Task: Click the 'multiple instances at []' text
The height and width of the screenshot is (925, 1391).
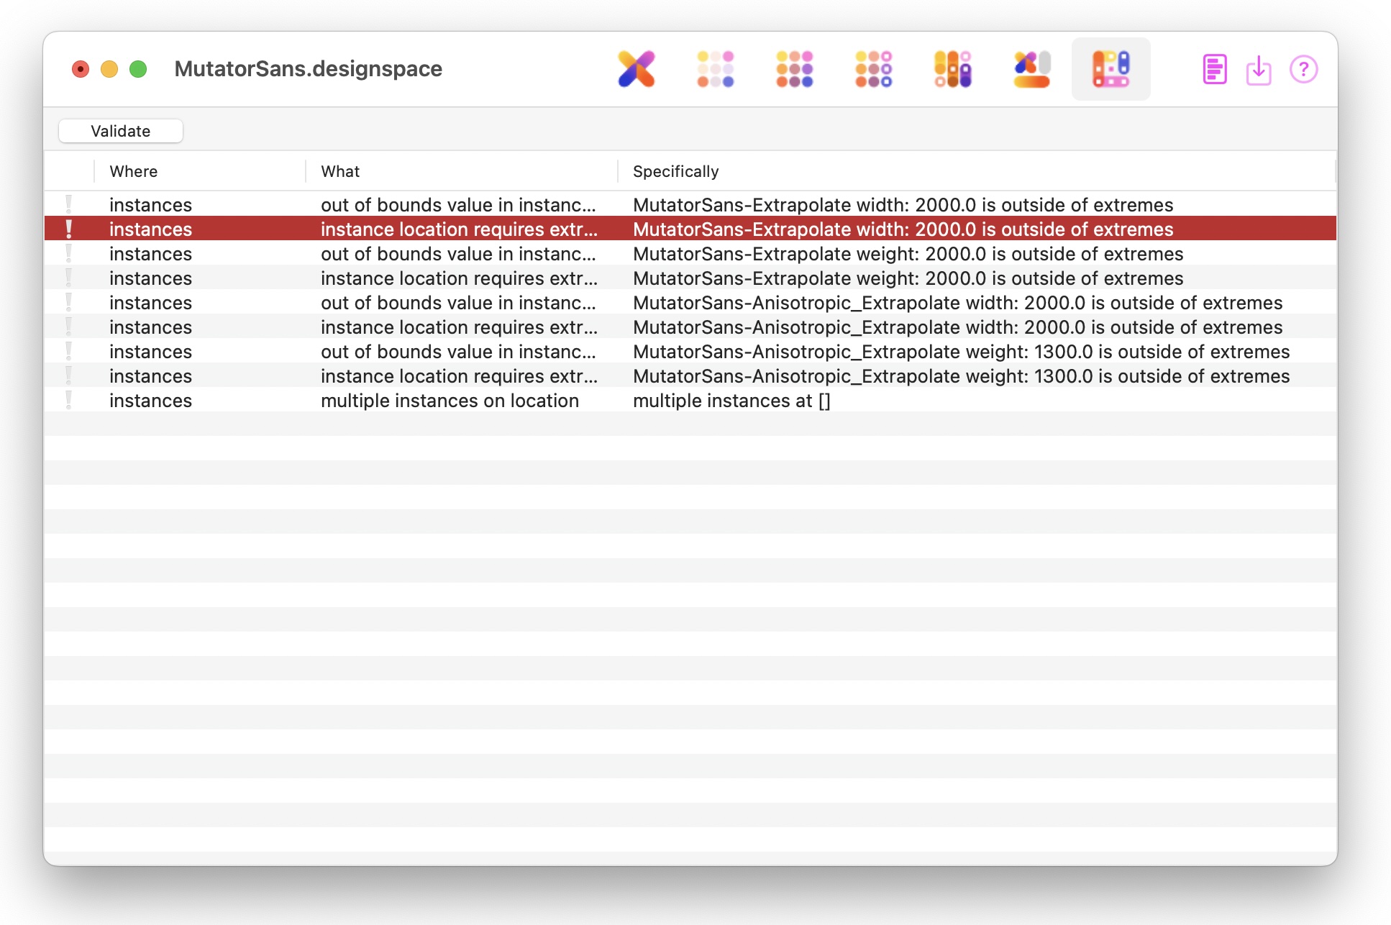Action: 731,400
